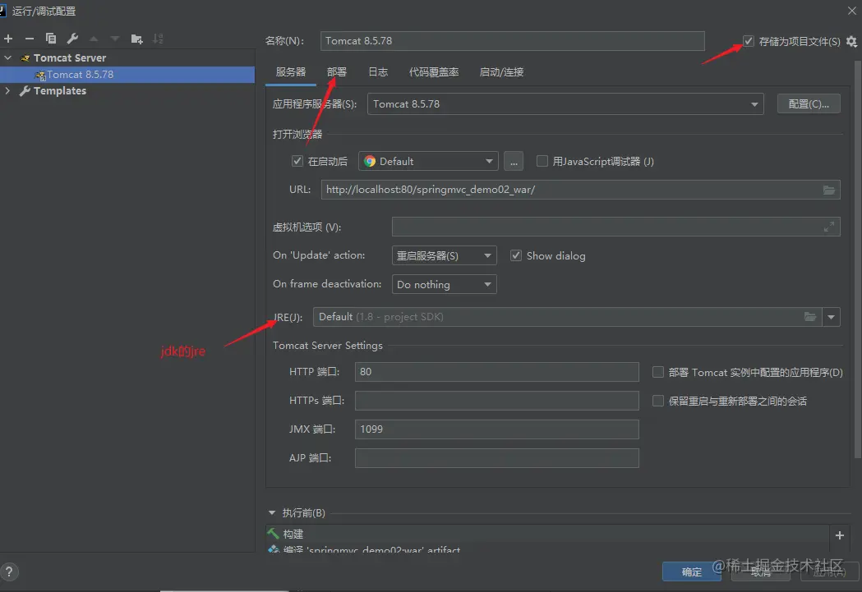Click the 确定 button
862x592 pixels.
(x=692, y=571)
